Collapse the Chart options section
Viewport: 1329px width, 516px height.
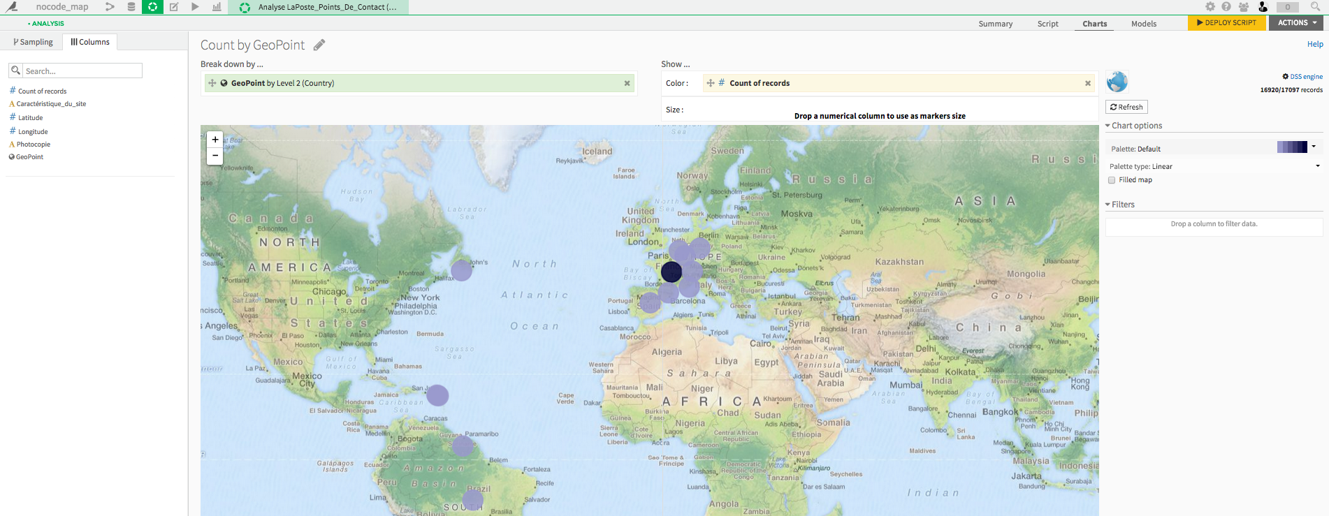click(x=1133, y=126)
